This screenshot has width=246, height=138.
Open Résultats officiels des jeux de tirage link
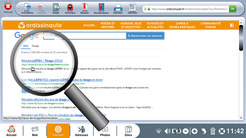[45, 99]
